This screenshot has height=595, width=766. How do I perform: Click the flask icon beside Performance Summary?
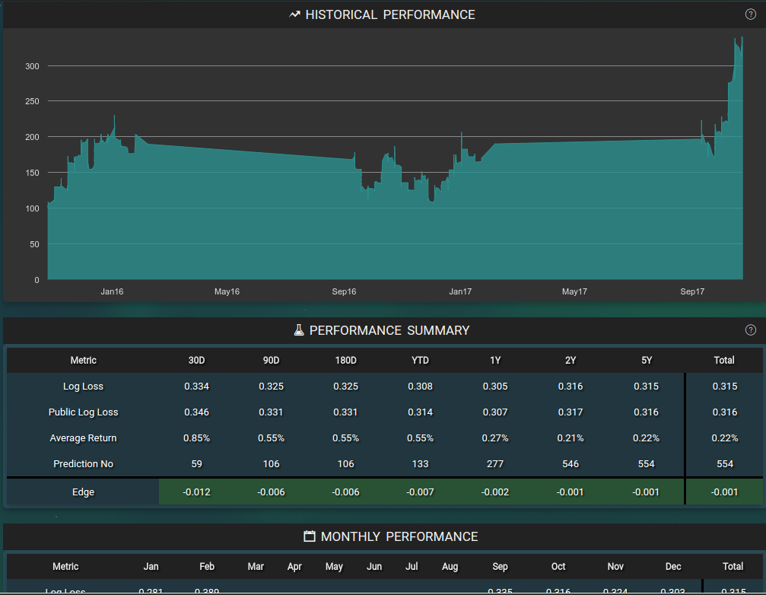pos(299,330)
